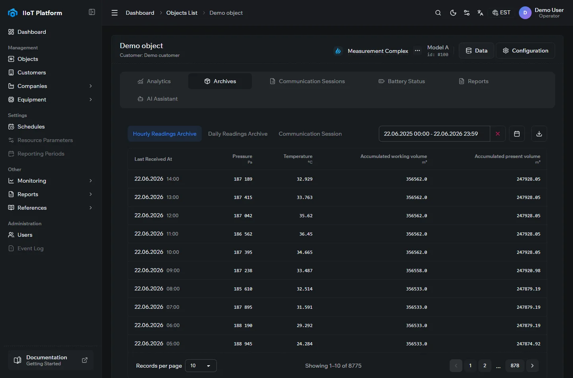
Task: Open the AI Assistant tab
Action: 158,99
